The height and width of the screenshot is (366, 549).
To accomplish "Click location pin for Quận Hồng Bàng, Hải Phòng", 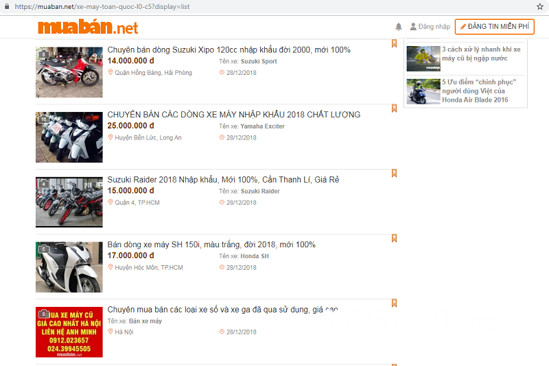I will tap(110, 72).
